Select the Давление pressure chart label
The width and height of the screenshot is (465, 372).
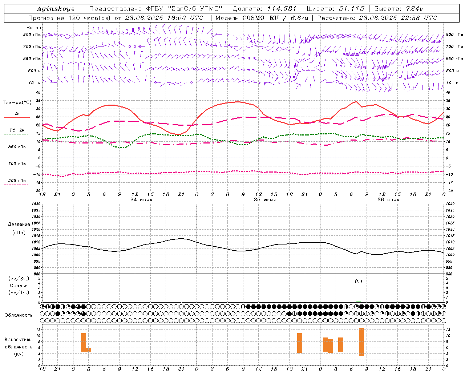pyautogui.click(x=19, y=225)
